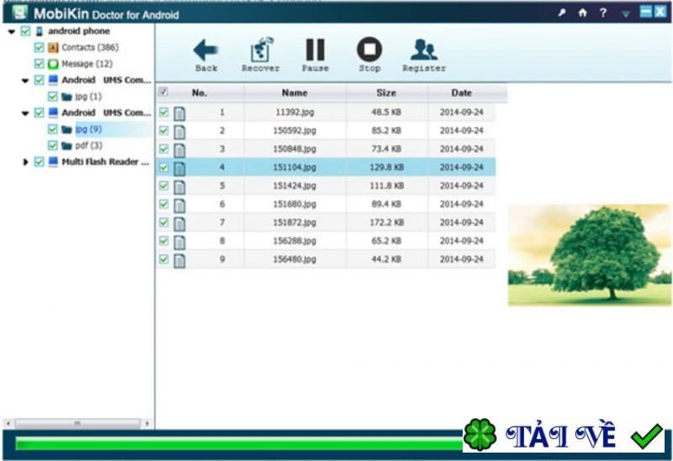The width and height of the screenshot is (673, 461).
Task: Select the 151872.jpg file name
Action: [x=294, y=222]
